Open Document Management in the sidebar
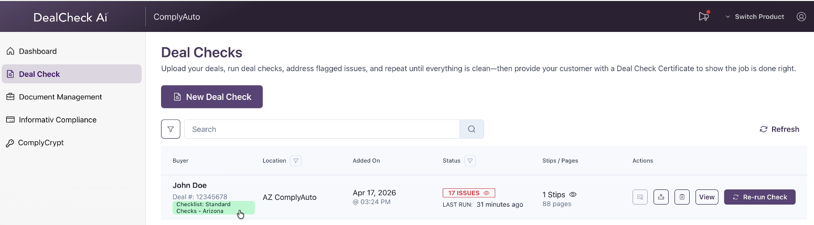The height and width of the screenshot is (225, 814). tap(60, 97)
